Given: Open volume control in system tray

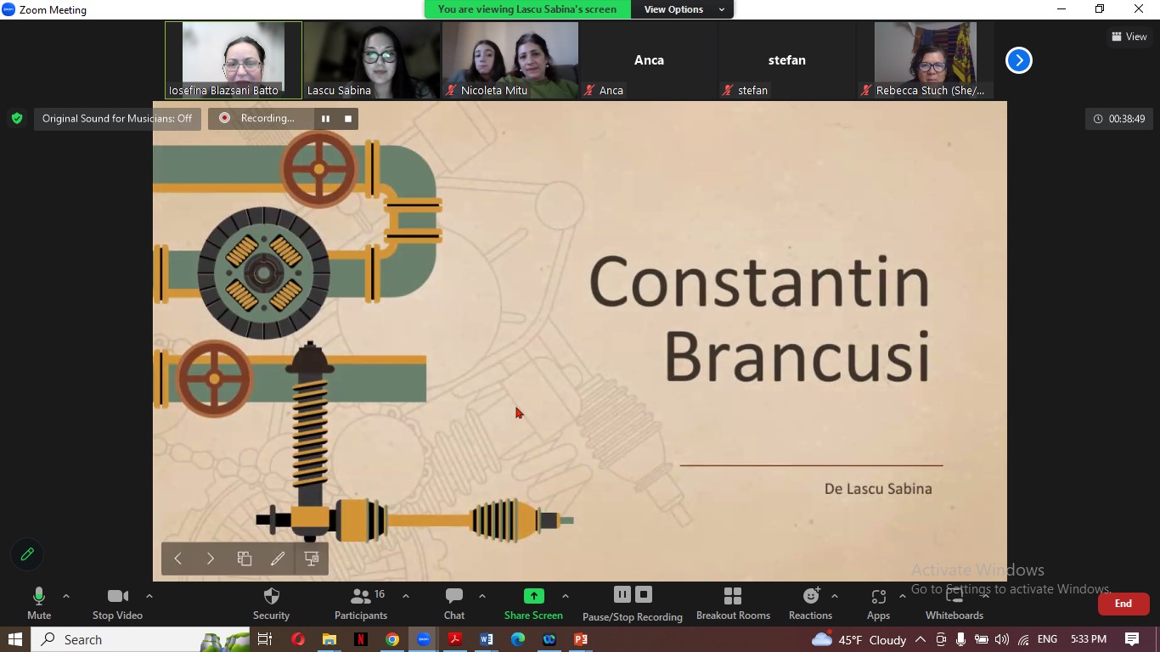Looking at the screenshot, I should pos(1002,639).
